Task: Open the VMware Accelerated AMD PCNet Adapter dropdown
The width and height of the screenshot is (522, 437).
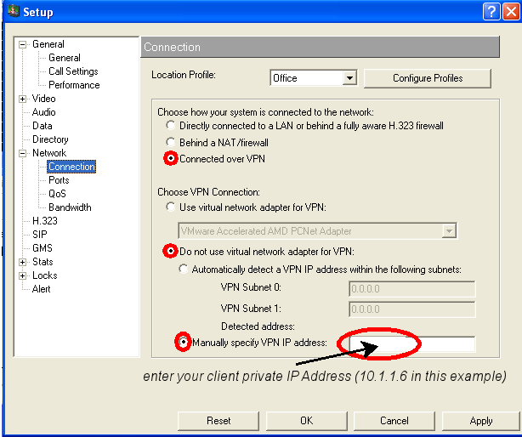Action: (449, 230)
